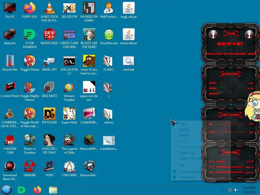Select the Plants vs Zombies shortcut
Viewport: 260px width, 195px height.
point(30,144)
